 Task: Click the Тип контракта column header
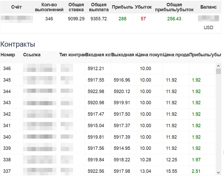[72, 55]
